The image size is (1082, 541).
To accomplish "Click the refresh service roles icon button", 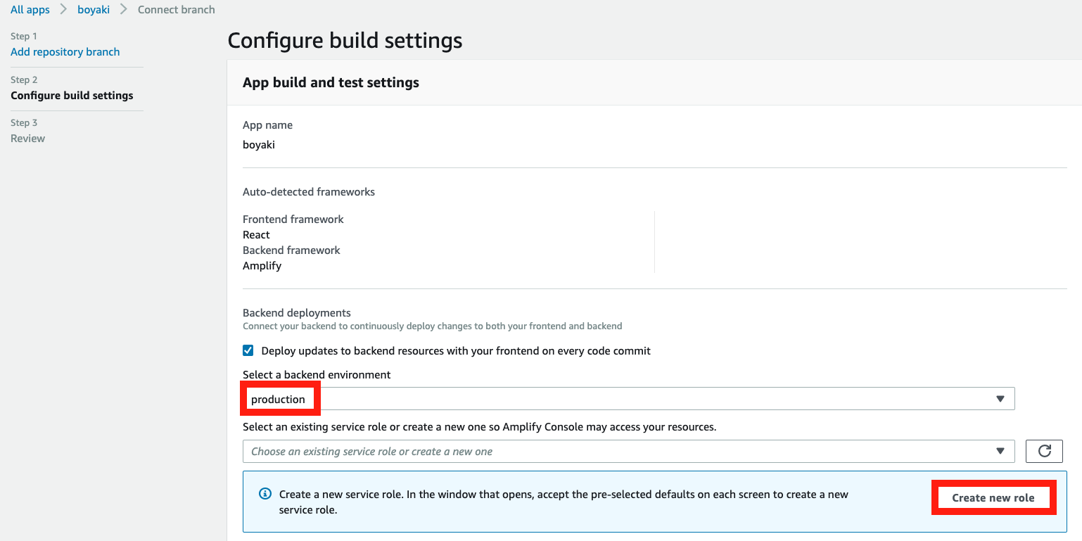I will 1044,451.
